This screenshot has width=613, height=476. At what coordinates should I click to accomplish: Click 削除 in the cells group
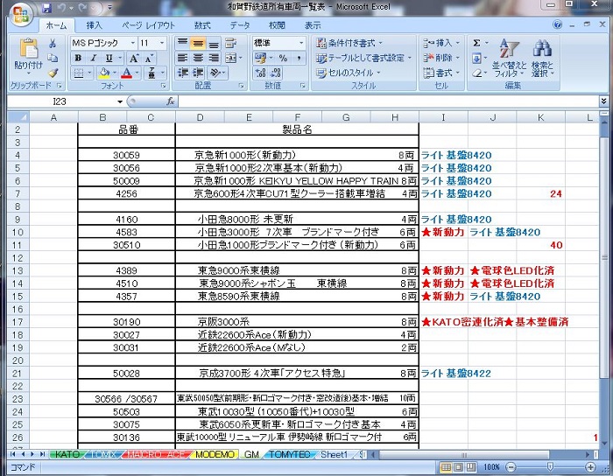point(441,58)
